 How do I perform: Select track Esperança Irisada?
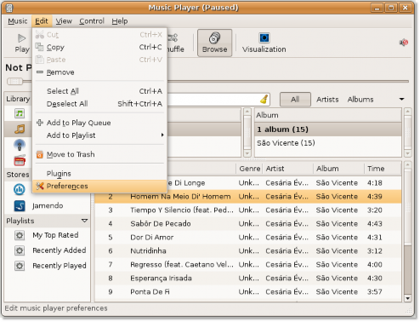(248, 279)
